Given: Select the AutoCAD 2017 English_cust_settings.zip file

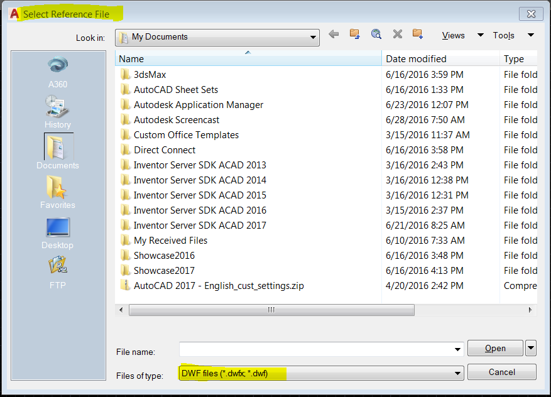Looking at the screenshot, I should pos(212,286).
